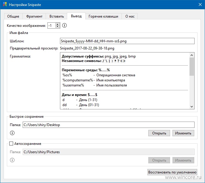Click the info icon under Автосохранение folder
The height and width of the screenshot is (183, 205).
pos(12,160)
